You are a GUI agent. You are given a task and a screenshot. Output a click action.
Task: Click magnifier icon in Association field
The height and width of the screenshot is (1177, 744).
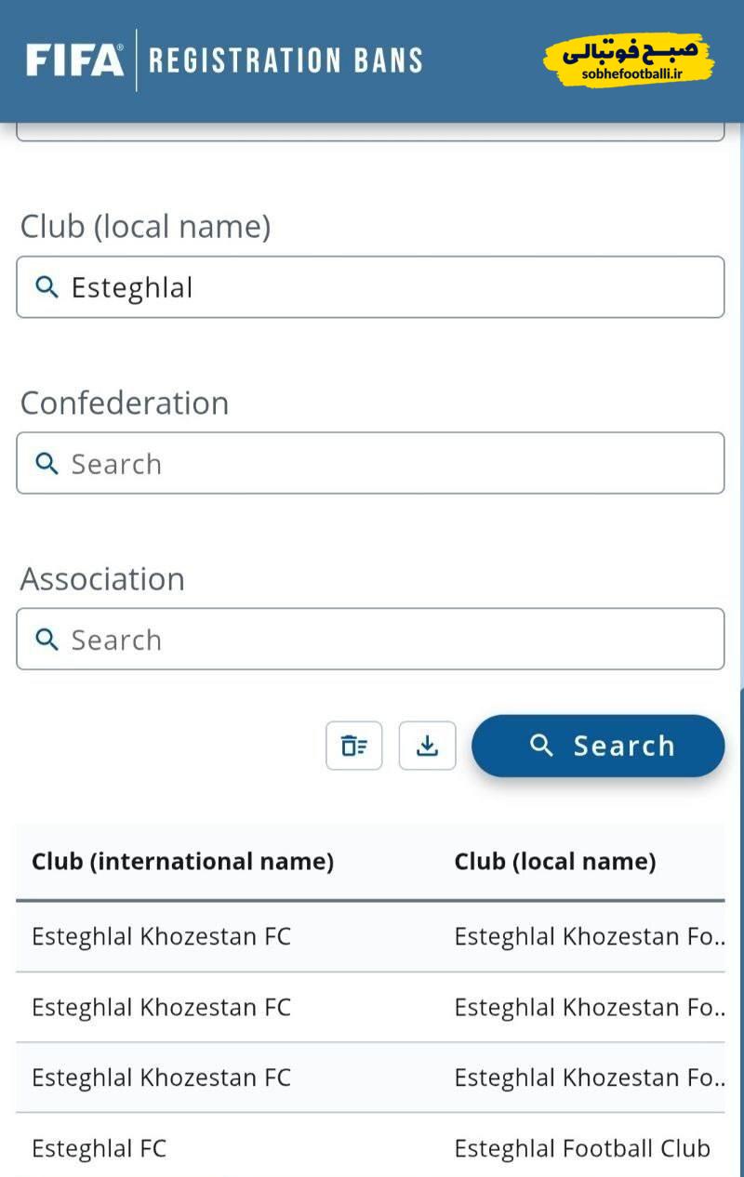click(46, 639)
